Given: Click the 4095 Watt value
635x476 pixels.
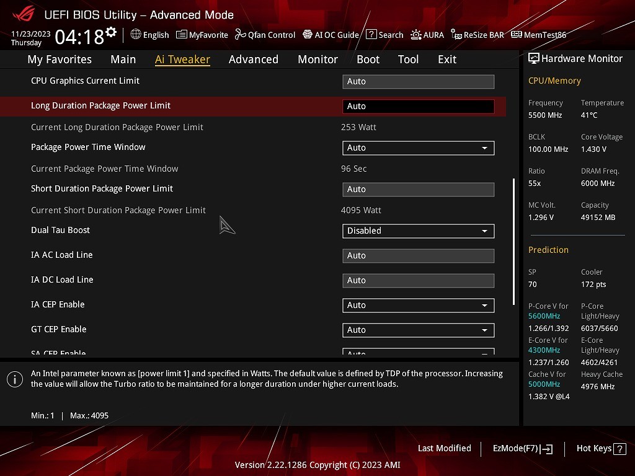Looking at the screenshot, I should coord(361,211).
